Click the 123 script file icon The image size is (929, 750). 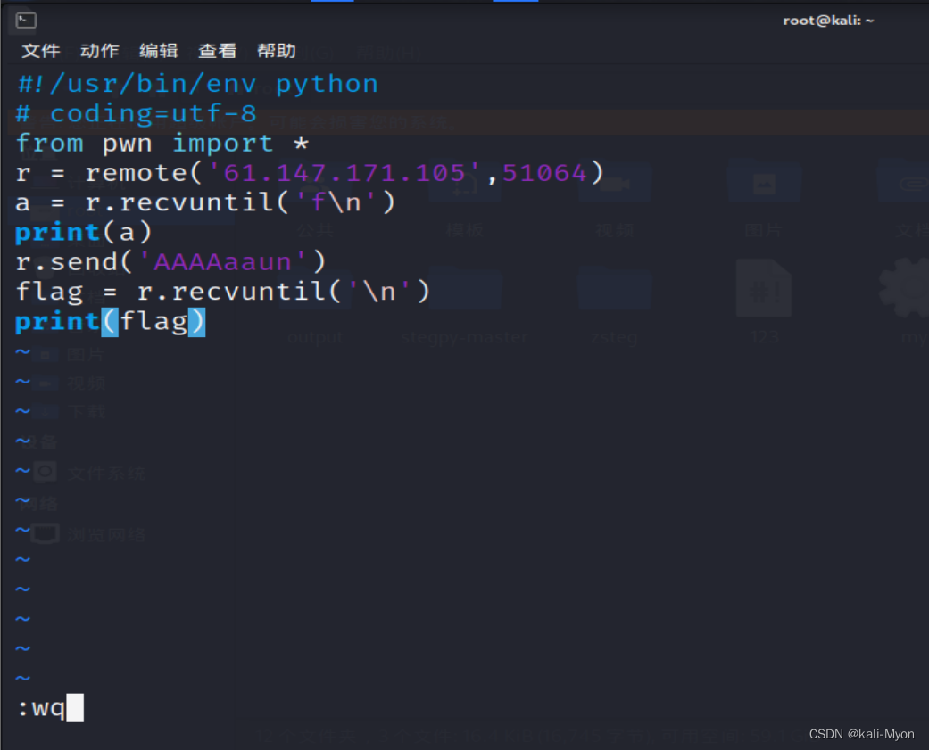tap(764, 287)
